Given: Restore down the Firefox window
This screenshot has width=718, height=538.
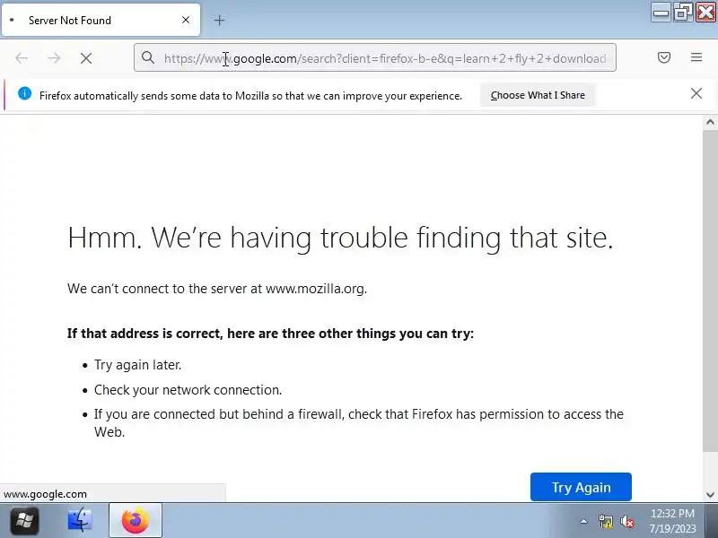Looking at the screenshot, I should (x=682, y=13).
